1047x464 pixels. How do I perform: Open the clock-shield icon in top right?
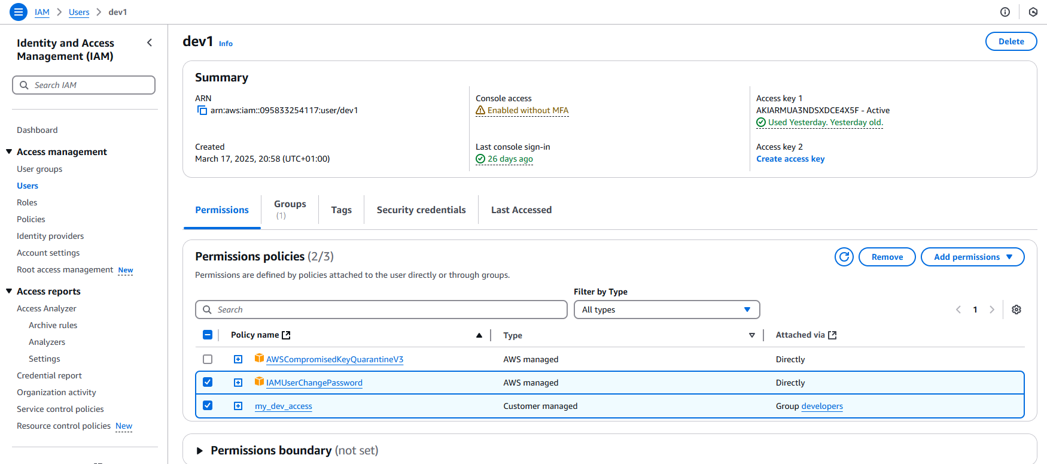(1033, 12)
